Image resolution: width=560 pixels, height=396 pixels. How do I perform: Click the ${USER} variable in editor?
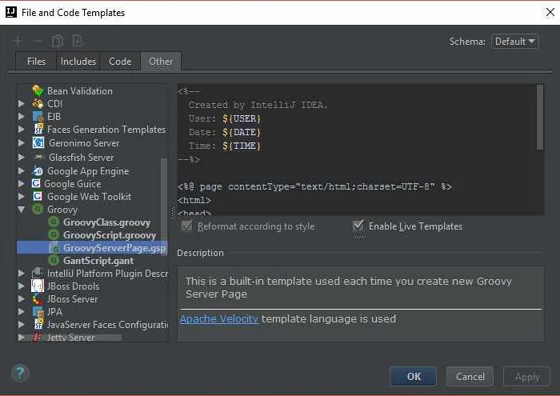(x=242, y=118)
